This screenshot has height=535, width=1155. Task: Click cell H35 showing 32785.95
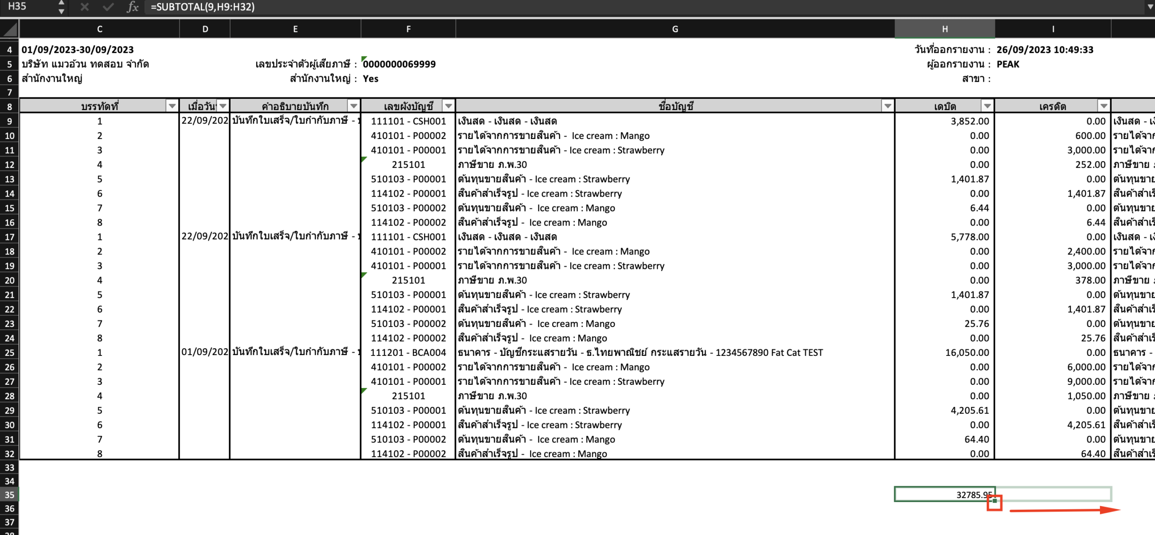click(944, 494)
